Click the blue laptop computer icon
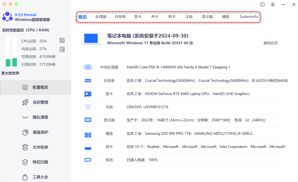This screenshot has width=298, height=182. (x=91, y=39)
